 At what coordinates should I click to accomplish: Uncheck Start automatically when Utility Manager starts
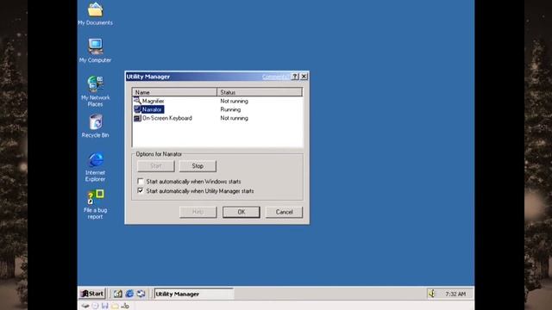(141, 191)
